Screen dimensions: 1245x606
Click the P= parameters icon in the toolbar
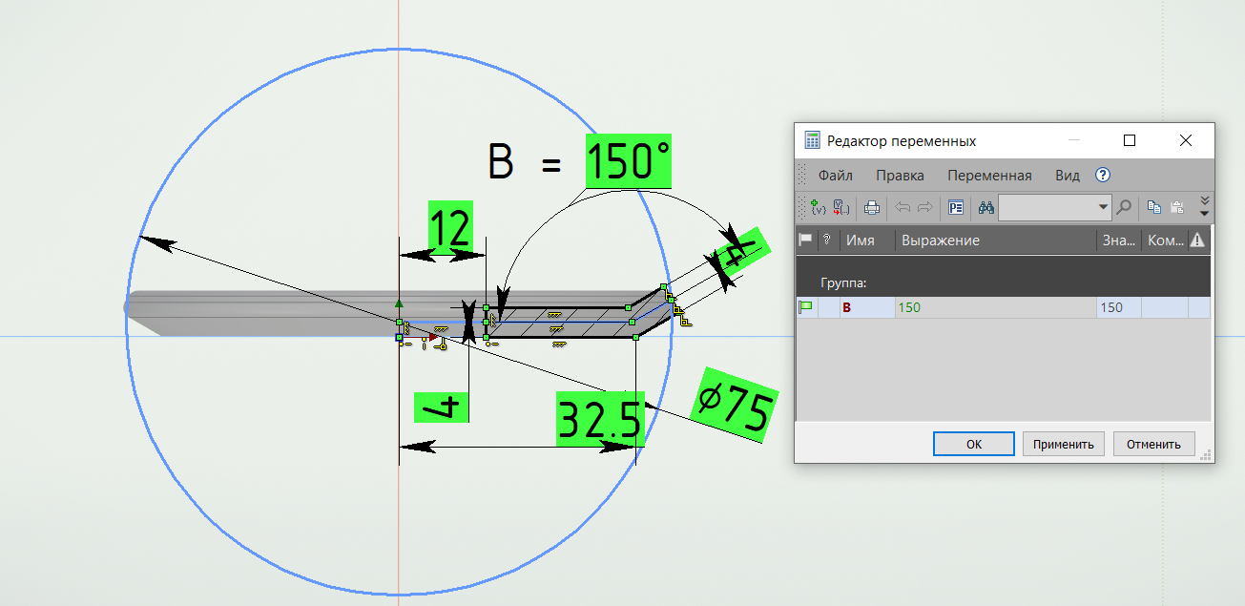click(x=956, y=206)
